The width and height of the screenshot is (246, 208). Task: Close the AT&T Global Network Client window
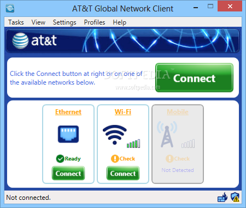pyautogui.click(x=230, y=7)
